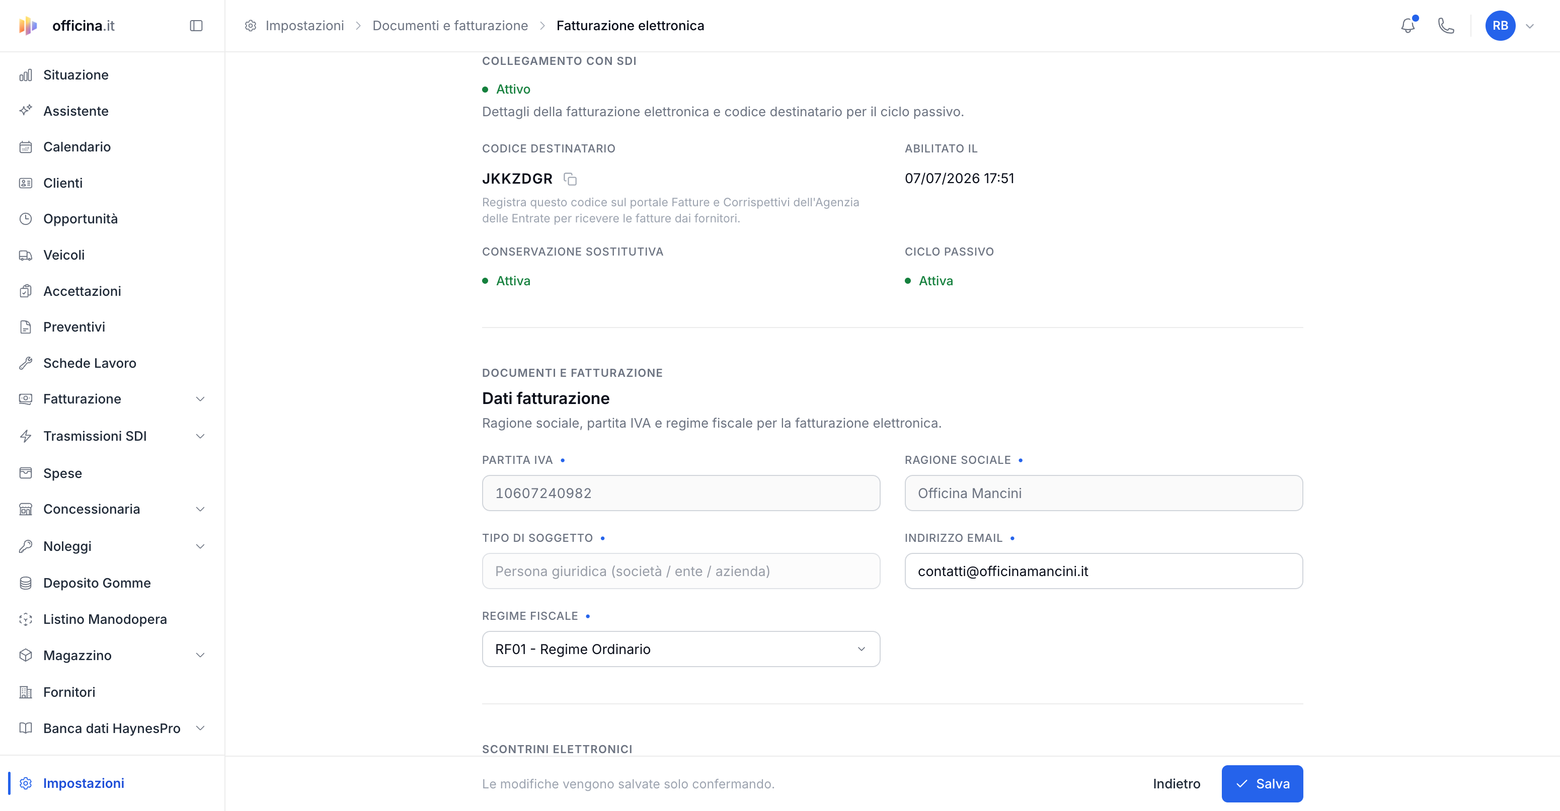Click the Spese wallet icon

(x=26, y=473)
